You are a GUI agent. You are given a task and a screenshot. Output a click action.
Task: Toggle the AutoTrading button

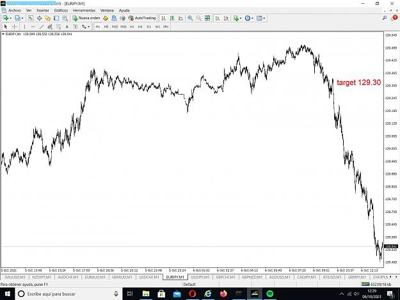[142, 18]
